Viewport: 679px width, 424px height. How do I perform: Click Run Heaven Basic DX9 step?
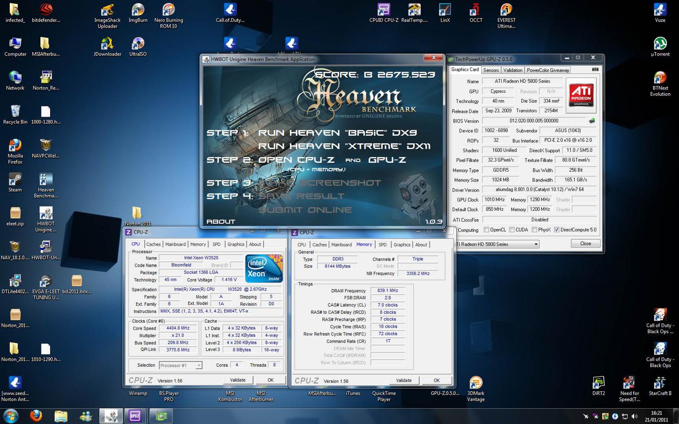tap(337, 133)
